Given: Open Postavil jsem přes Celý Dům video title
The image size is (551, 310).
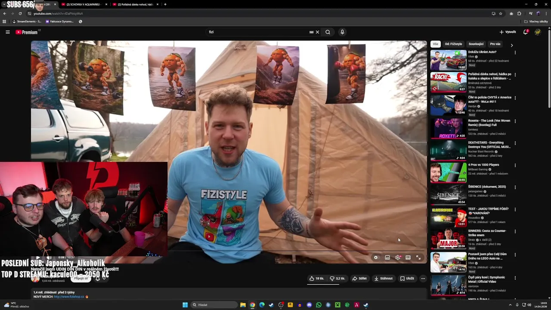Looking at the screenshot, I should 487,256.
